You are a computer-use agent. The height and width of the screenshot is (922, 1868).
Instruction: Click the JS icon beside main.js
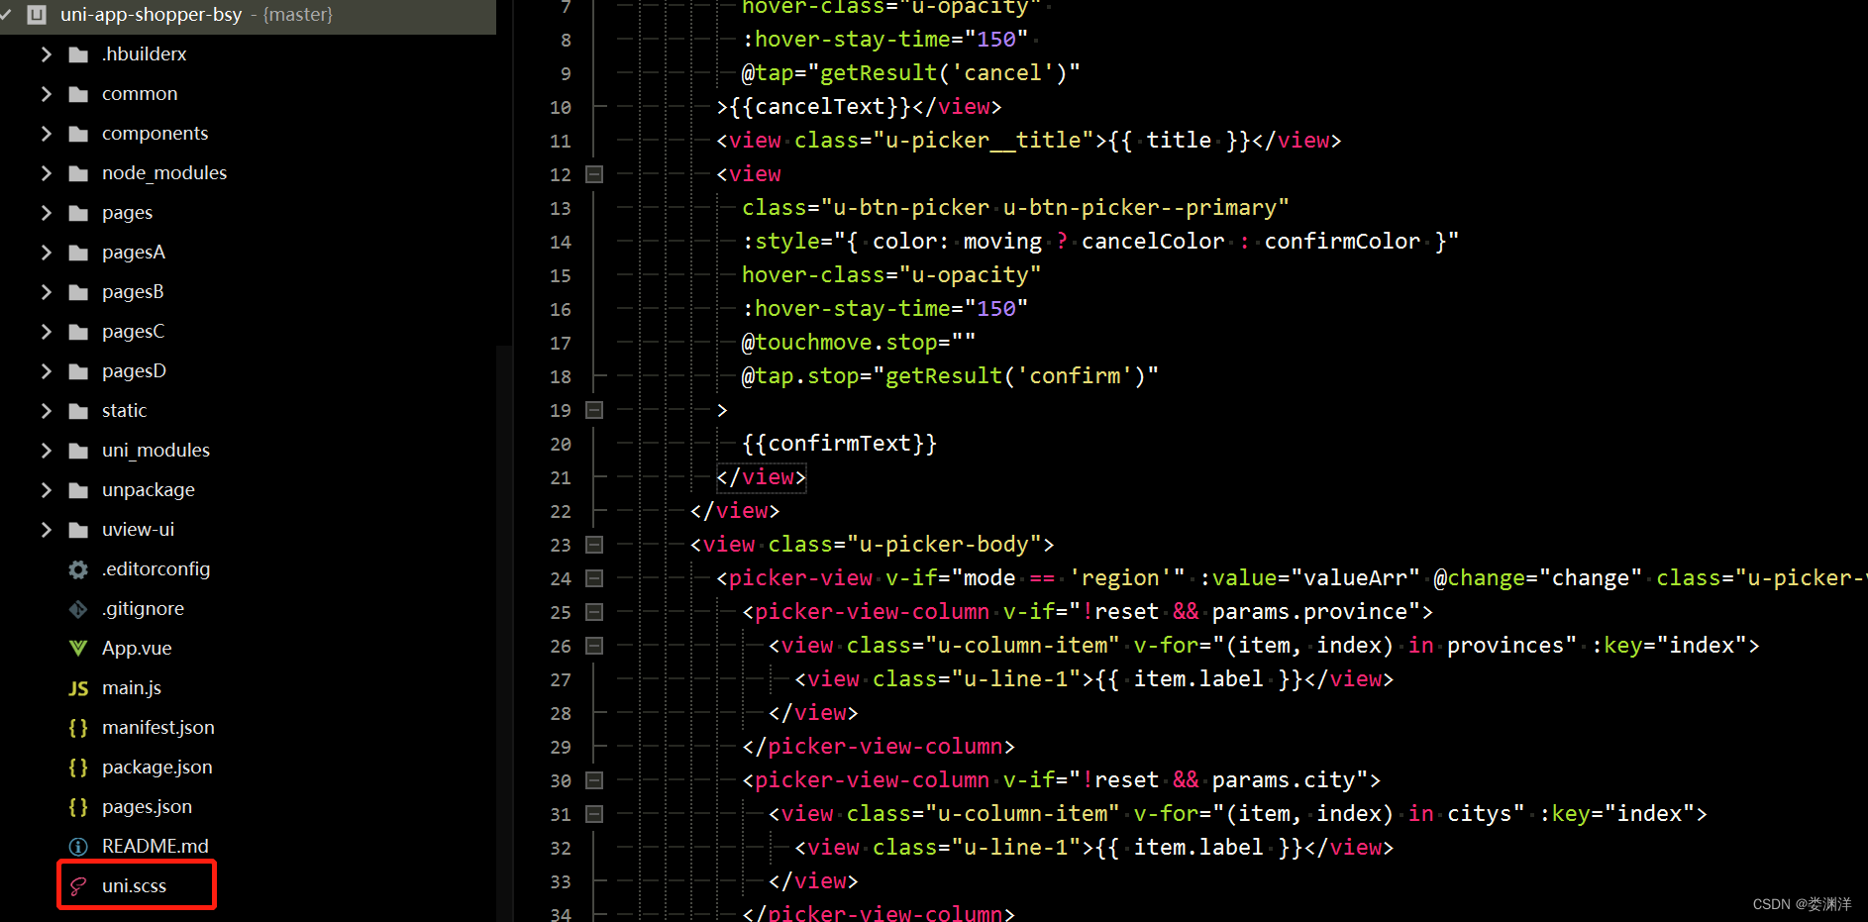tap(78, 688)
